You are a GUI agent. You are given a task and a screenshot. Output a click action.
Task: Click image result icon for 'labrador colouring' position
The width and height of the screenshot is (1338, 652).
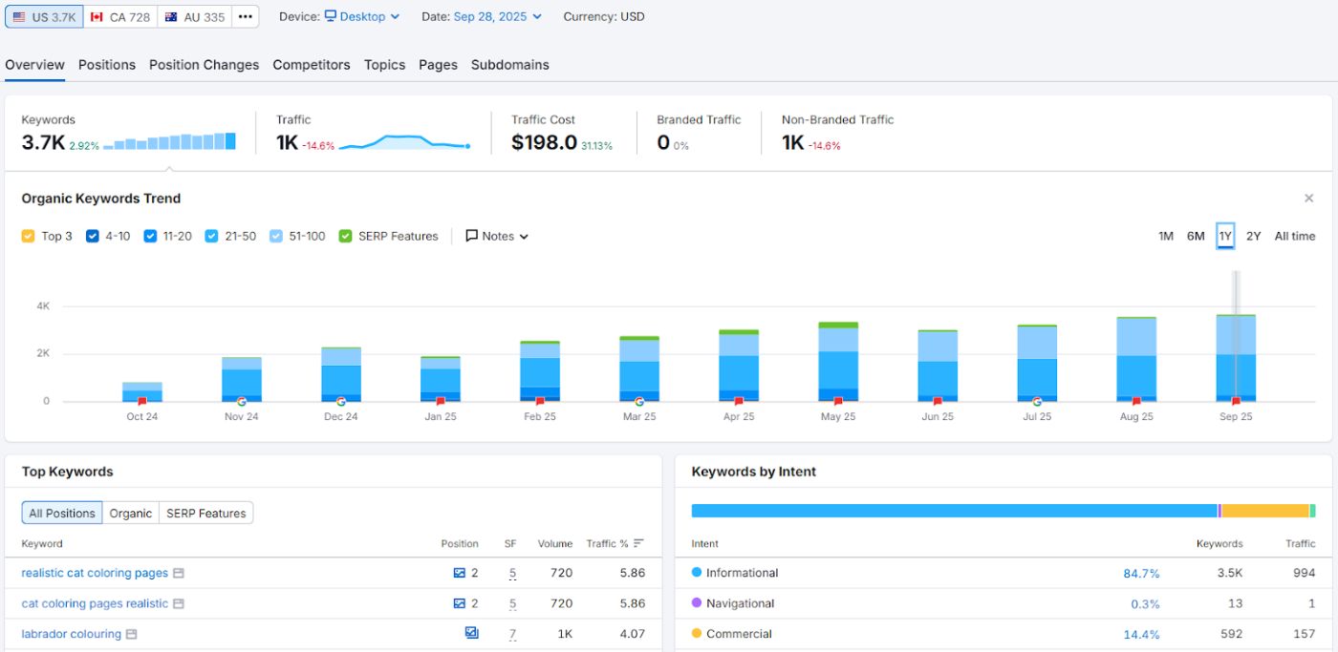(471, 633)
